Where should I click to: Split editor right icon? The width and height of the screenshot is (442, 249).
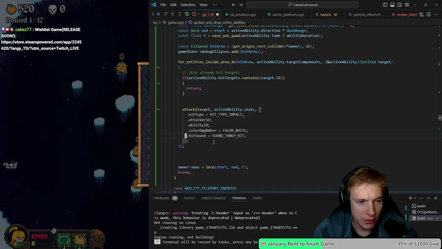[x=429, y=15]
